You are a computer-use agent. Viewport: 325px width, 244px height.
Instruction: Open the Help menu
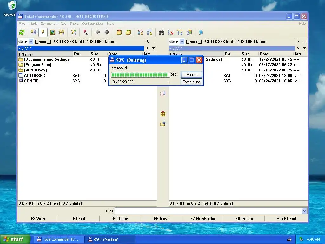(302, 24)
